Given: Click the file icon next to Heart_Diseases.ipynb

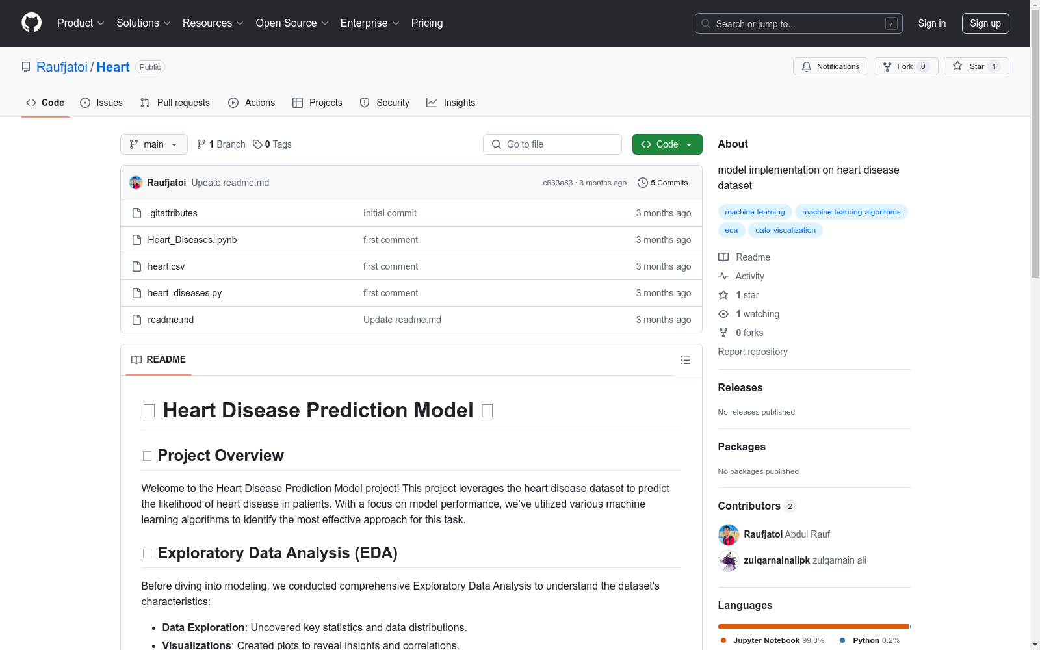Looking at the screenshot, I should click(x=136, y=240).
